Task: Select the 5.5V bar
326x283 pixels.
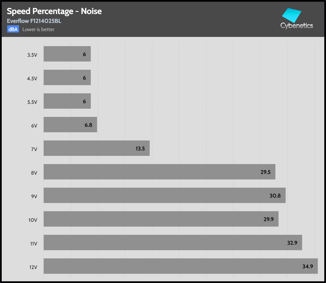Action: [67, 101]
